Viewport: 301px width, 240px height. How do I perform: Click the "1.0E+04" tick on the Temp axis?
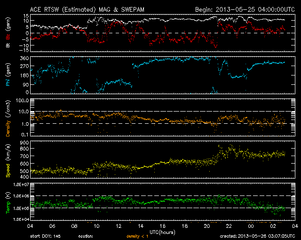coord(21,219)
